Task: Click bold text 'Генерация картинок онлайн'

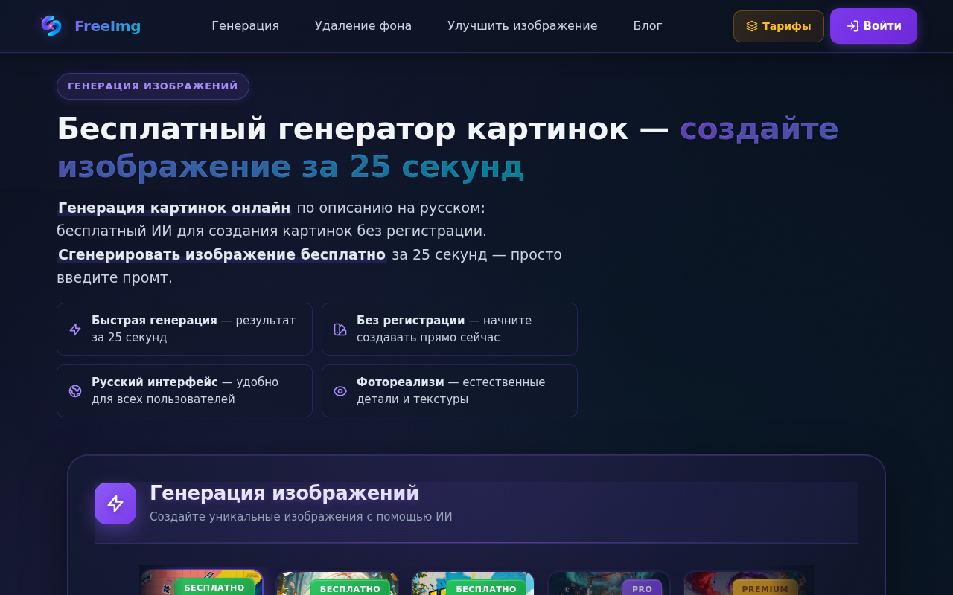Action: [x=174, y=208]
